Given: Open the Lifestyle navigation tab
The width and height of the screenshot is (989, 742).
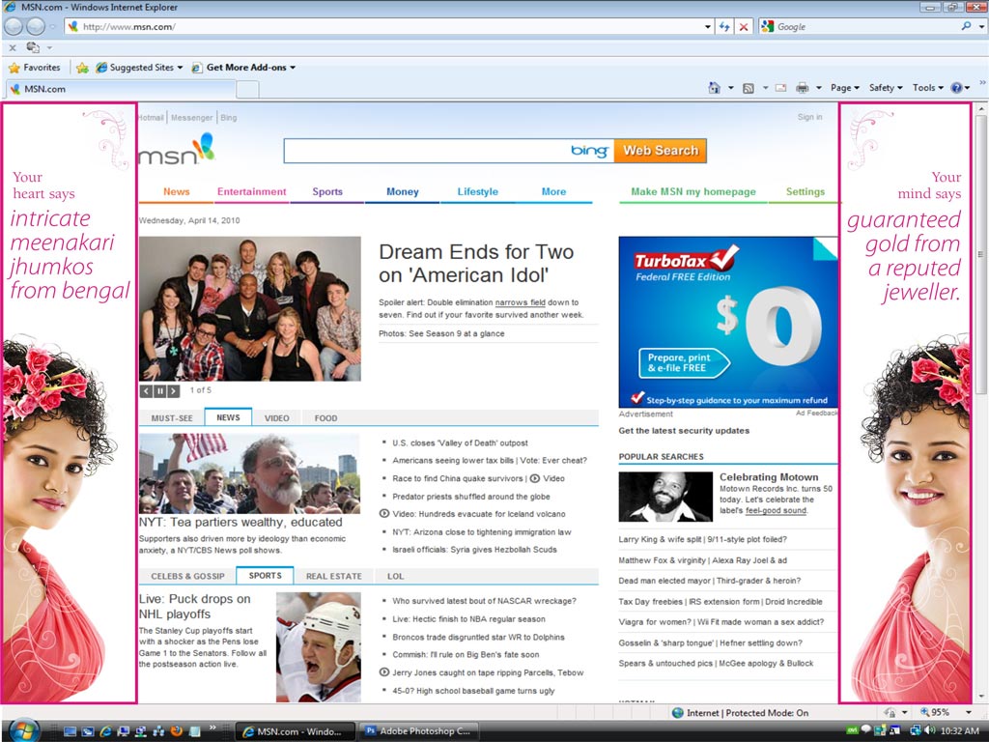Looking at the screenshot, I should pos(477,192).
